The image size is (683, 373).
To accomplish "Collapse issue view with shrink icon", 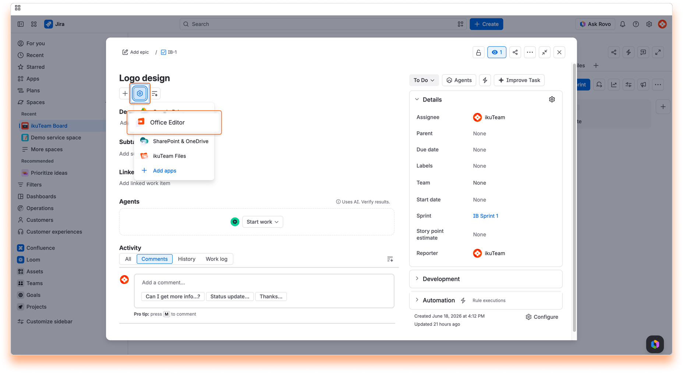I will [x=545, y=52].
